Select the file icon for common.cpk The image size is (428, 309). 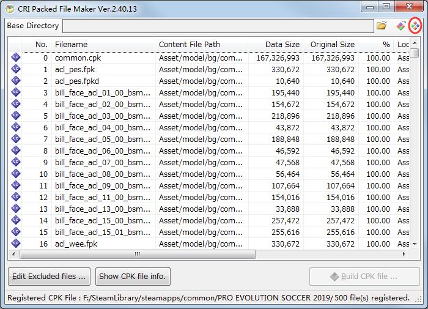click(16, 58)
